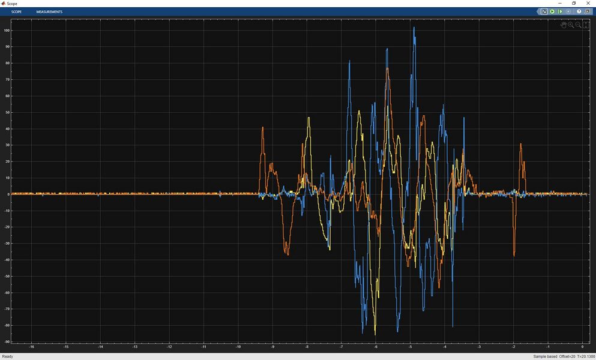The height and width of the screenshot is (360, 596).
Task: Click the scale axes limits icon
Action: tap(586, 25)
